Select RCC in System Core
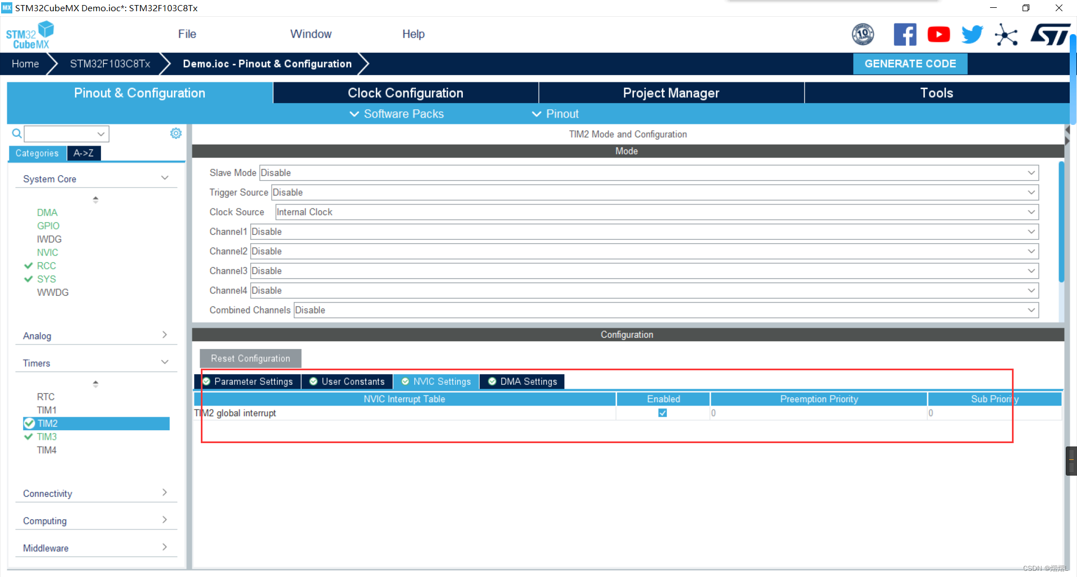Viewport: 1077px width, 577px height. pos(47,266)
